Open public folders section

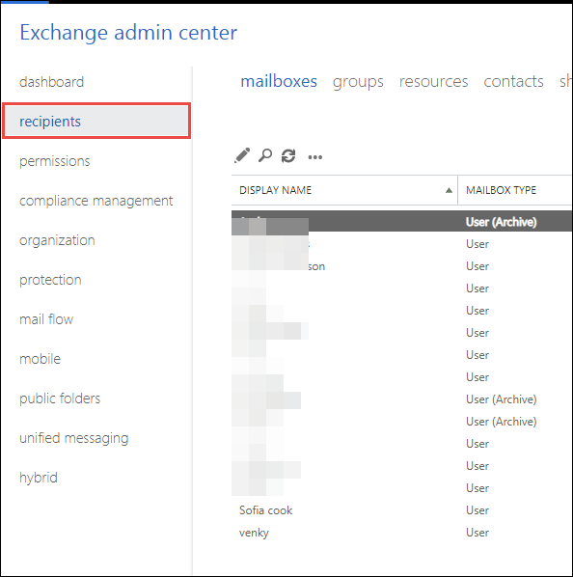[60, 398]
